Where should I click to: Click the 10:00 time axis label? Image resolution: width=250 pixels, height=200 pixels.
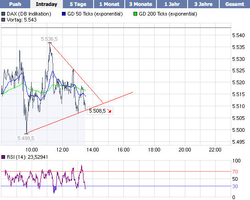(32, 150)
